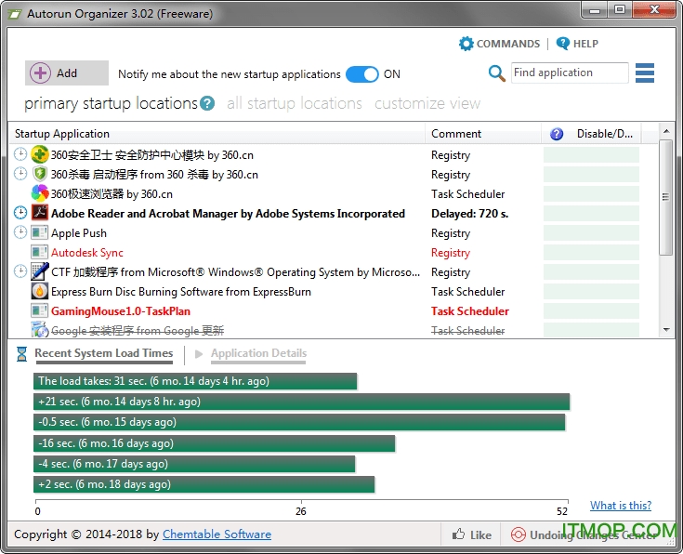Click 'The load takes: 31 sec.' bar
The width and height of the screenshot is (683, 554).
click(195, 381)
